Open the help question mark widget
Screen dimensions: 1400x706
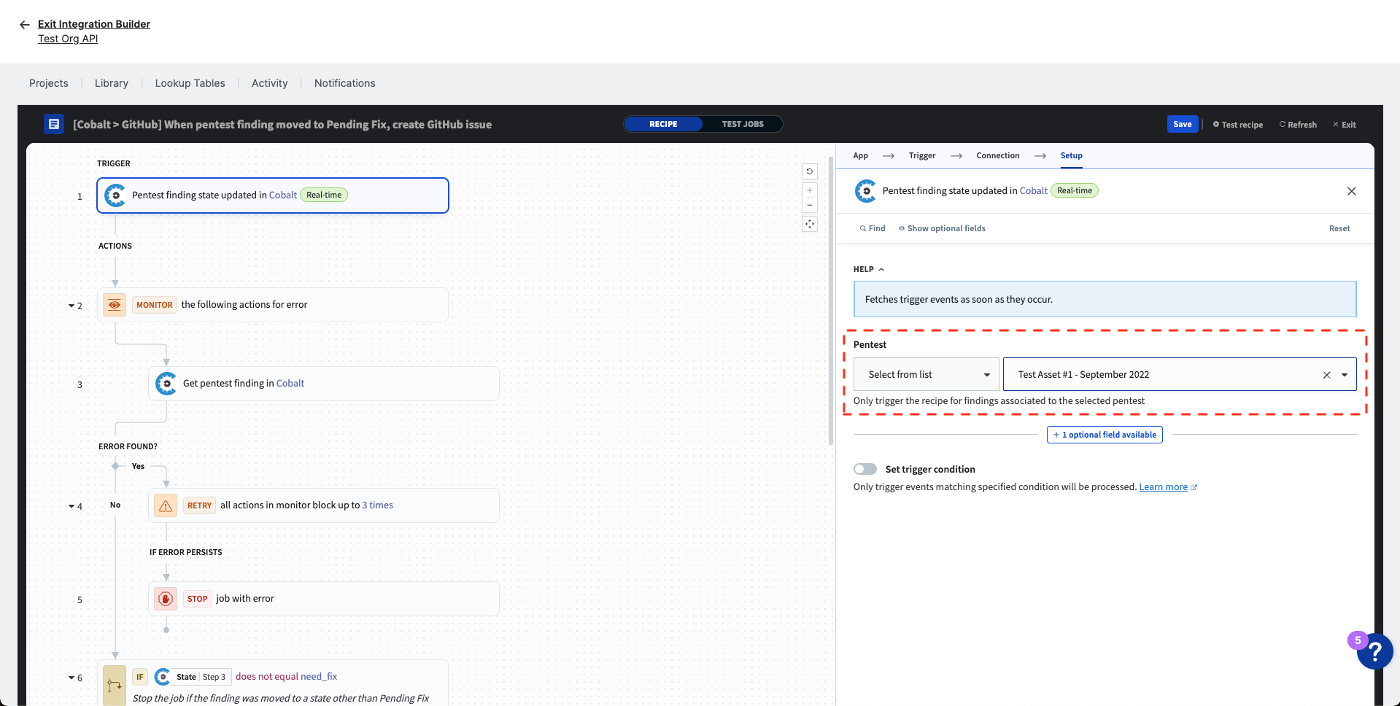(1374, 651)
